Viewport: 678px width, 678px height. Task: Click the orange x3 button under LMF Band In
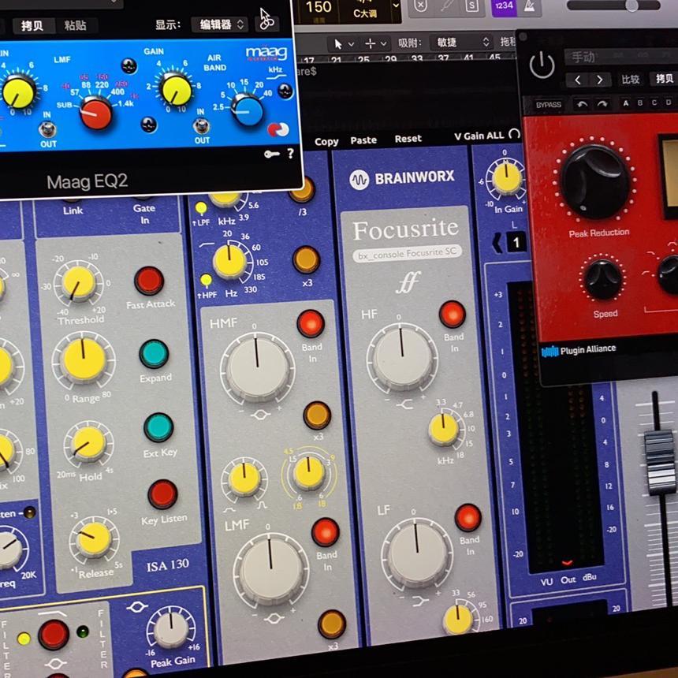[332, 624]
